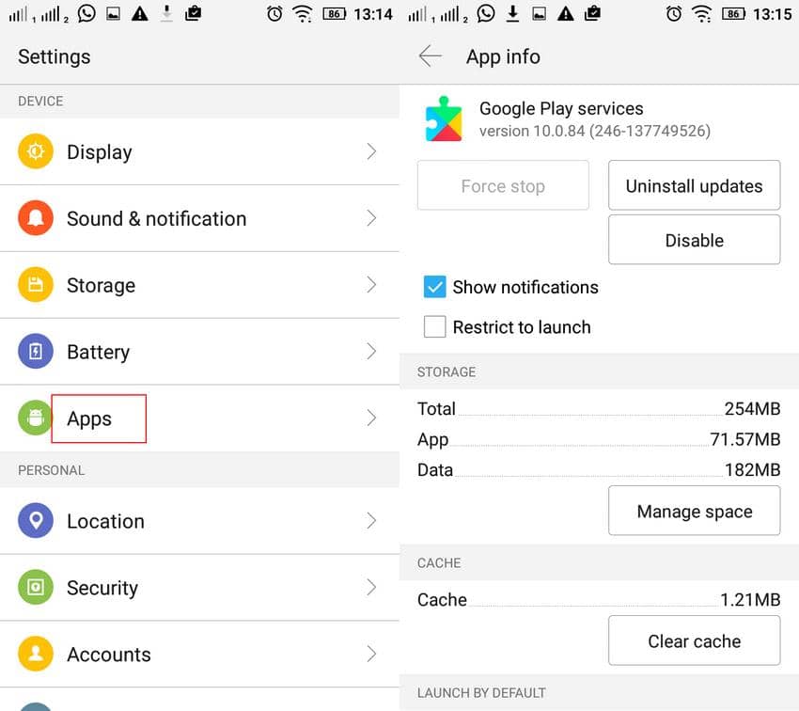Tap the Google Play services app logo
The height and width of the screenshot is (711, 799).
point(444,119)
